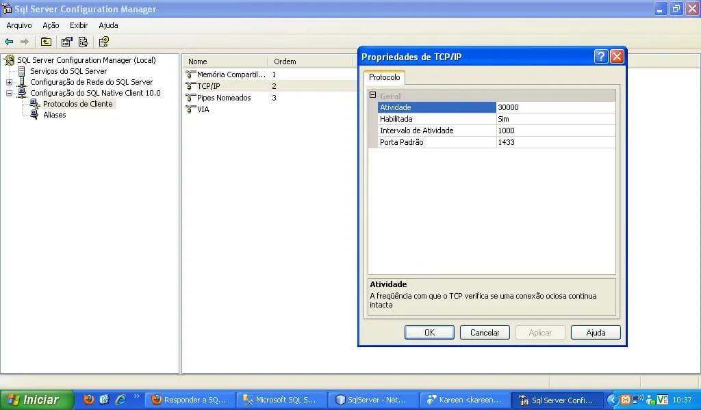Collapse Configuração do SQL Native Client node
This screenshot has width=701, height=410.
click(9, 93)
